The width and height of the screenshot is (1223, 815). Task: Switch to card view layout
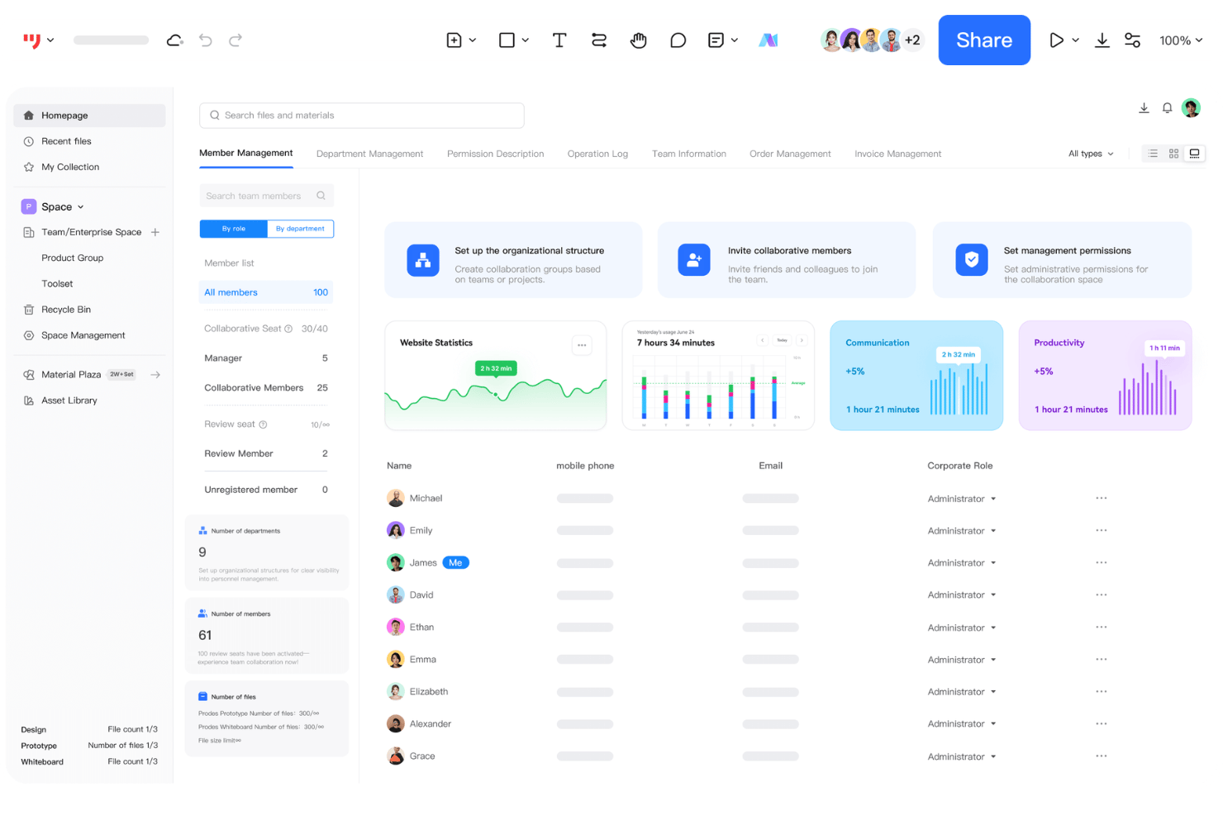pos(1194,154)
